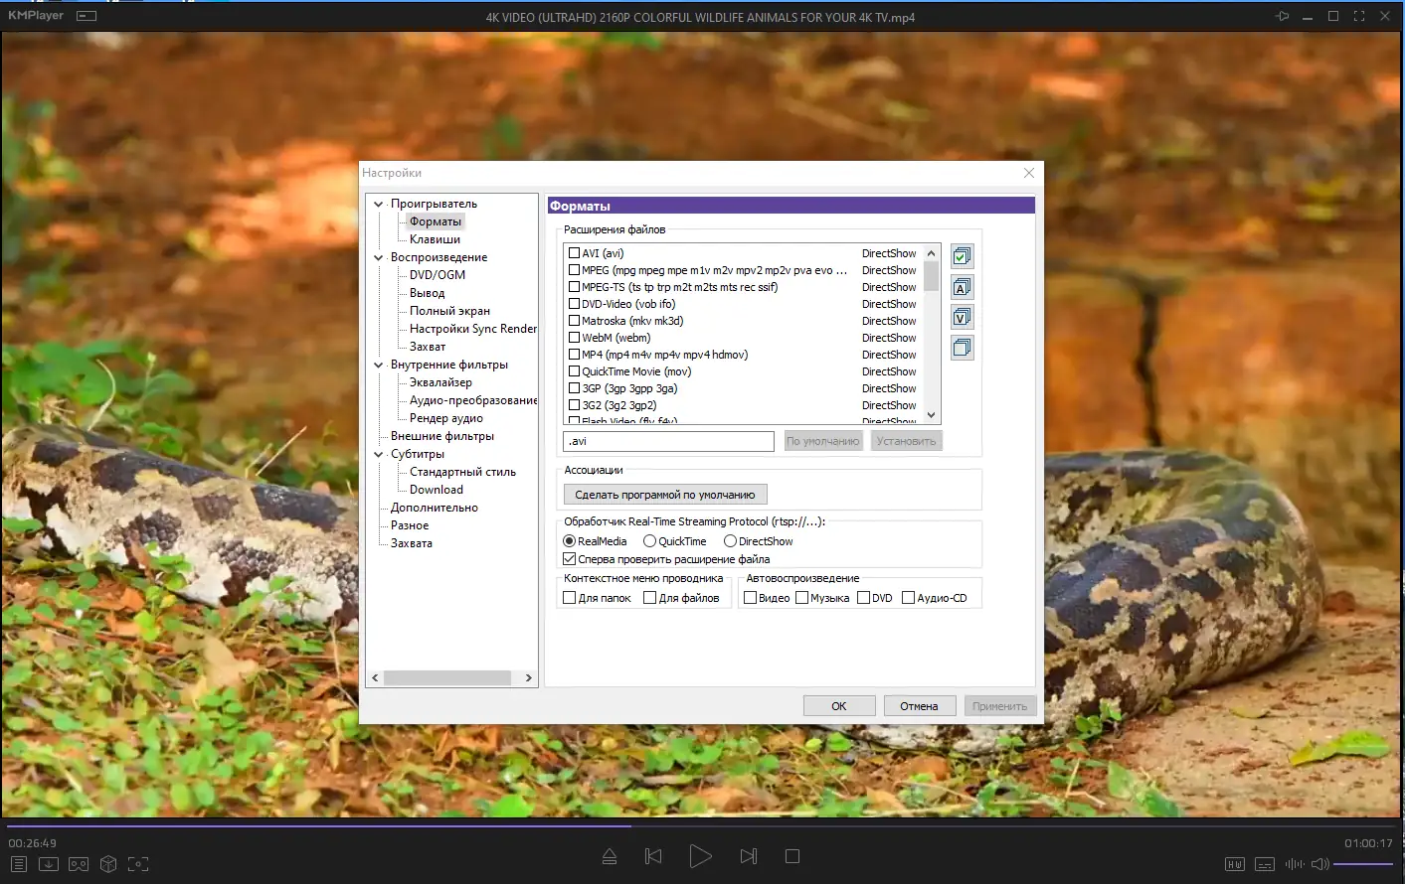
Task: Close the Настройки dialog
Action: [1029, 173]
